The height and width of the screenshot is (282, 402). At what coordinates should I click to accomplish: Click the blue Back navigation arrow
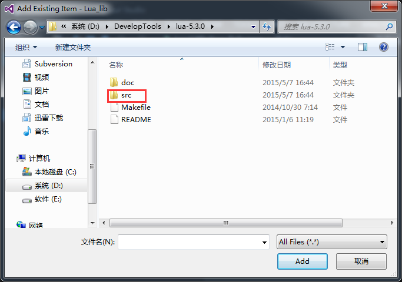point(14,27)
